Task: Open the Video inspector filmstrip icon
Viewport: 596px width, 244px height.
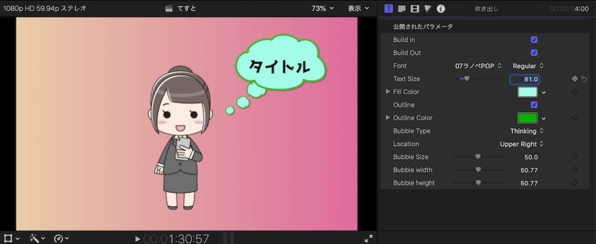Action: (414, 9)
